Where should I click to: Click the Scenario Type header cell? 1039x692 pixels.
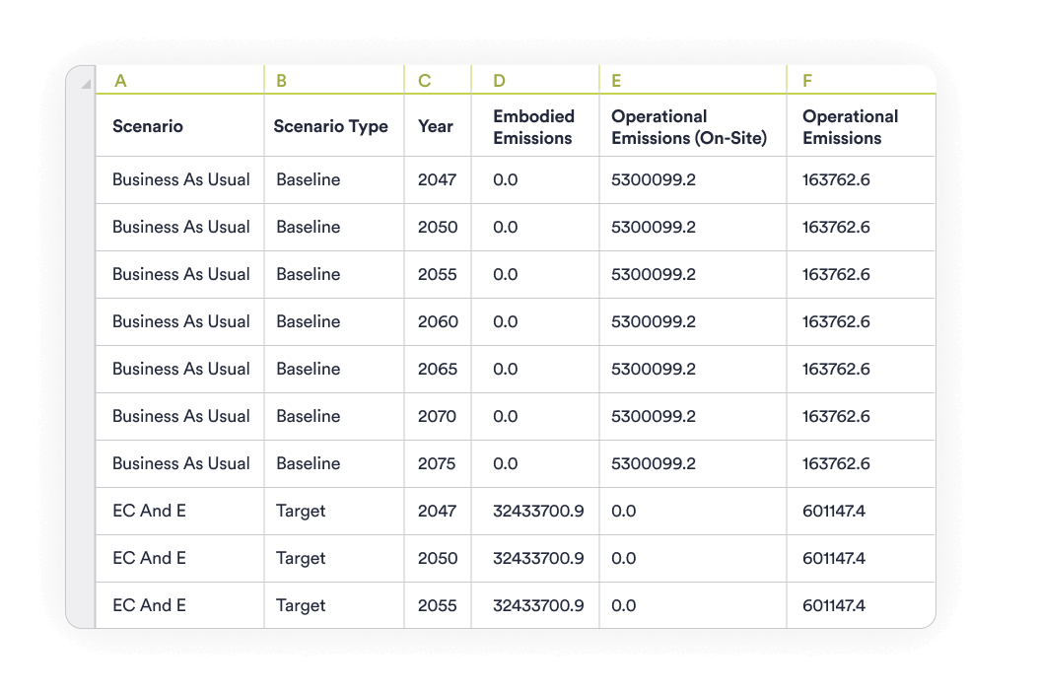point(334,126)
